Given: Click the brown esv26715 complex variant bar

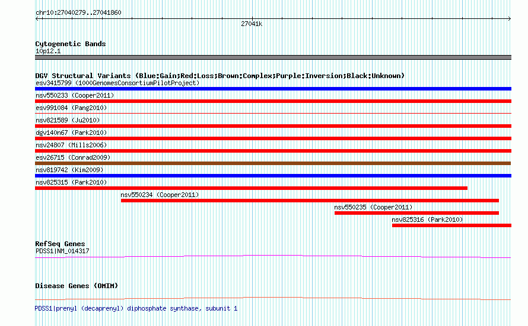Looking at the screenshot, I should (273, 163).
